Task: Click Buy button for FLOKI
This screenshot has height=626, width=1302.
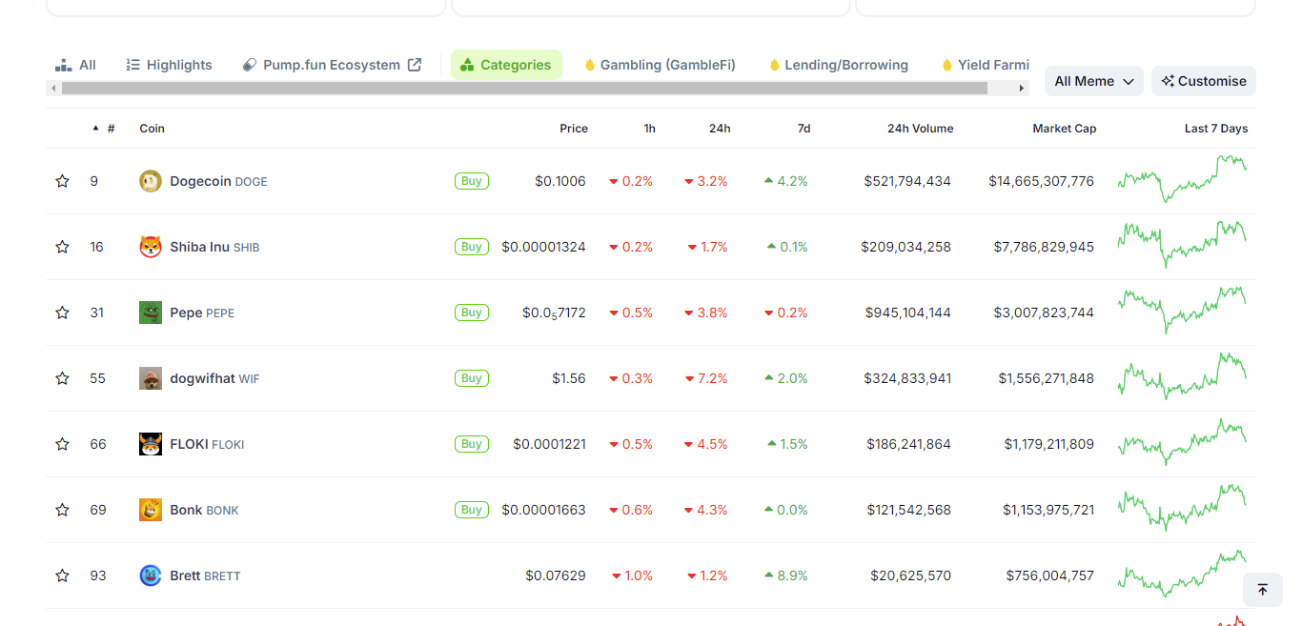Action: pyautogui.click(x=472, y=444)
